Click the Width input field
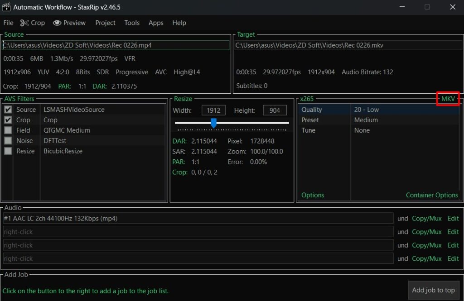The width and height of the screenshot is (464, 301). [213, 110]
